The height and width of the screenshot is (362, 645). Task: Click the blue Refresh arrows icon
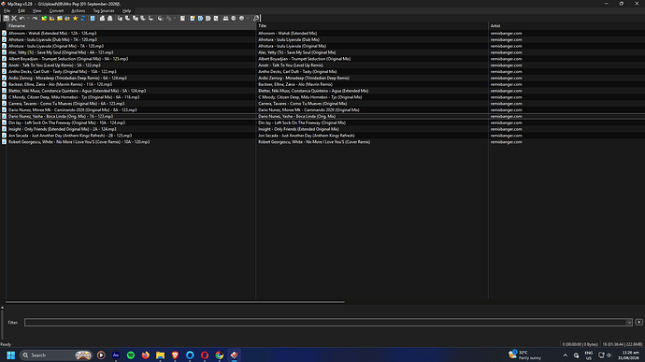[x=82, y=18]
